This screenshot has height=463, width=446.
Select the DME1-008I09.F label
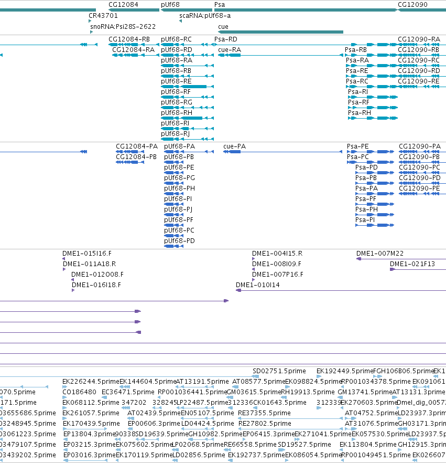point(277,264)
